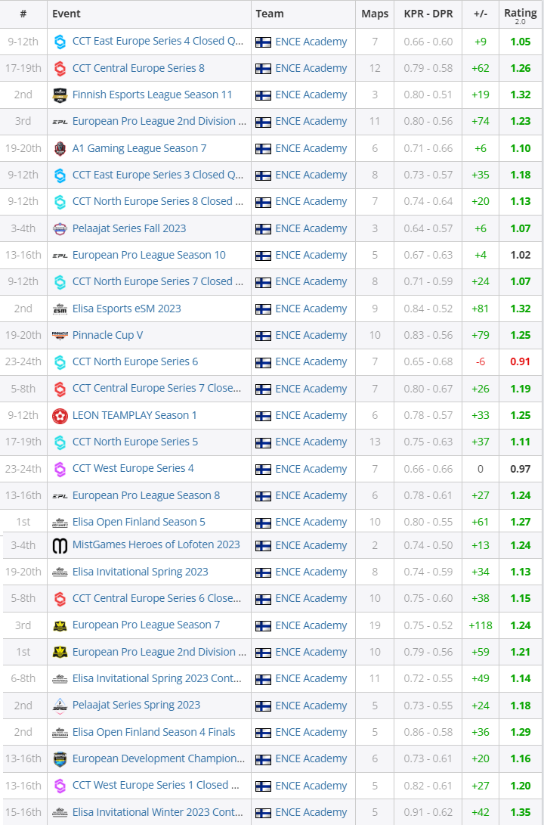
Task: Open ENCE Academy in the Pelaajat Series Spring 2023 row
Action: click(311, 706)
